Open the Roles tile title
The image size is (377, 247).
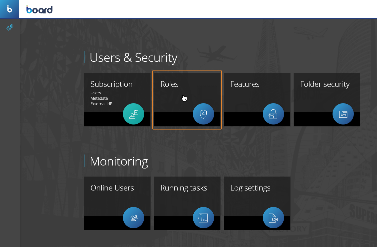tap(169, 84)
